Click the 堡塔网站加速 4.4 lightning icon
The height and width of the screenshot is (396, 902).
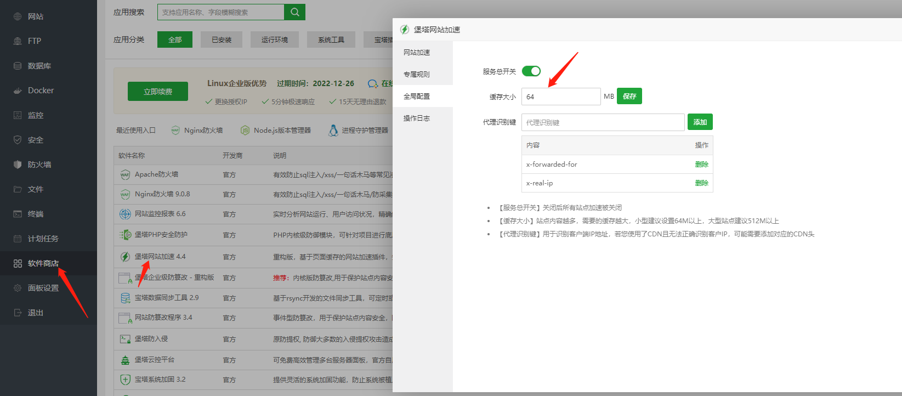125,257
